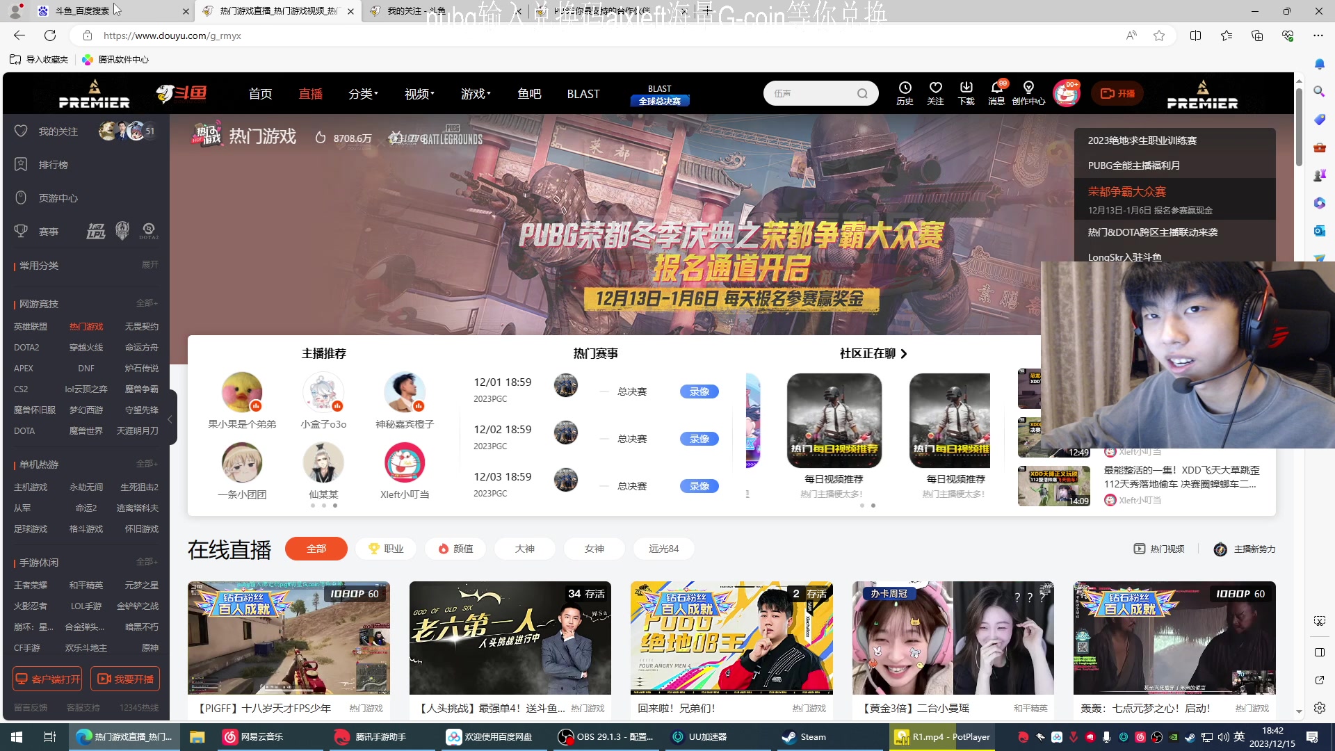Screen dimensions: 1335x751
Task: Click the 我要开播 button
Action: [x=125, y=679]
